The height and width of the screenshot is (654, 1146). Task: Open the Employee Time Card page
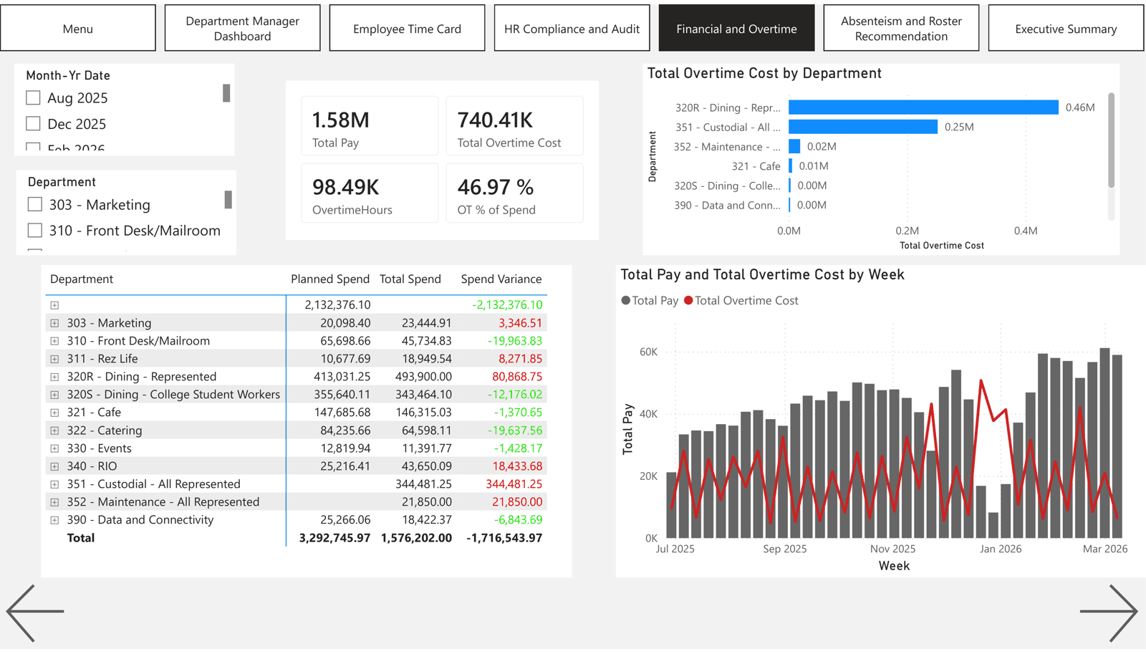[x=408, y=28]
